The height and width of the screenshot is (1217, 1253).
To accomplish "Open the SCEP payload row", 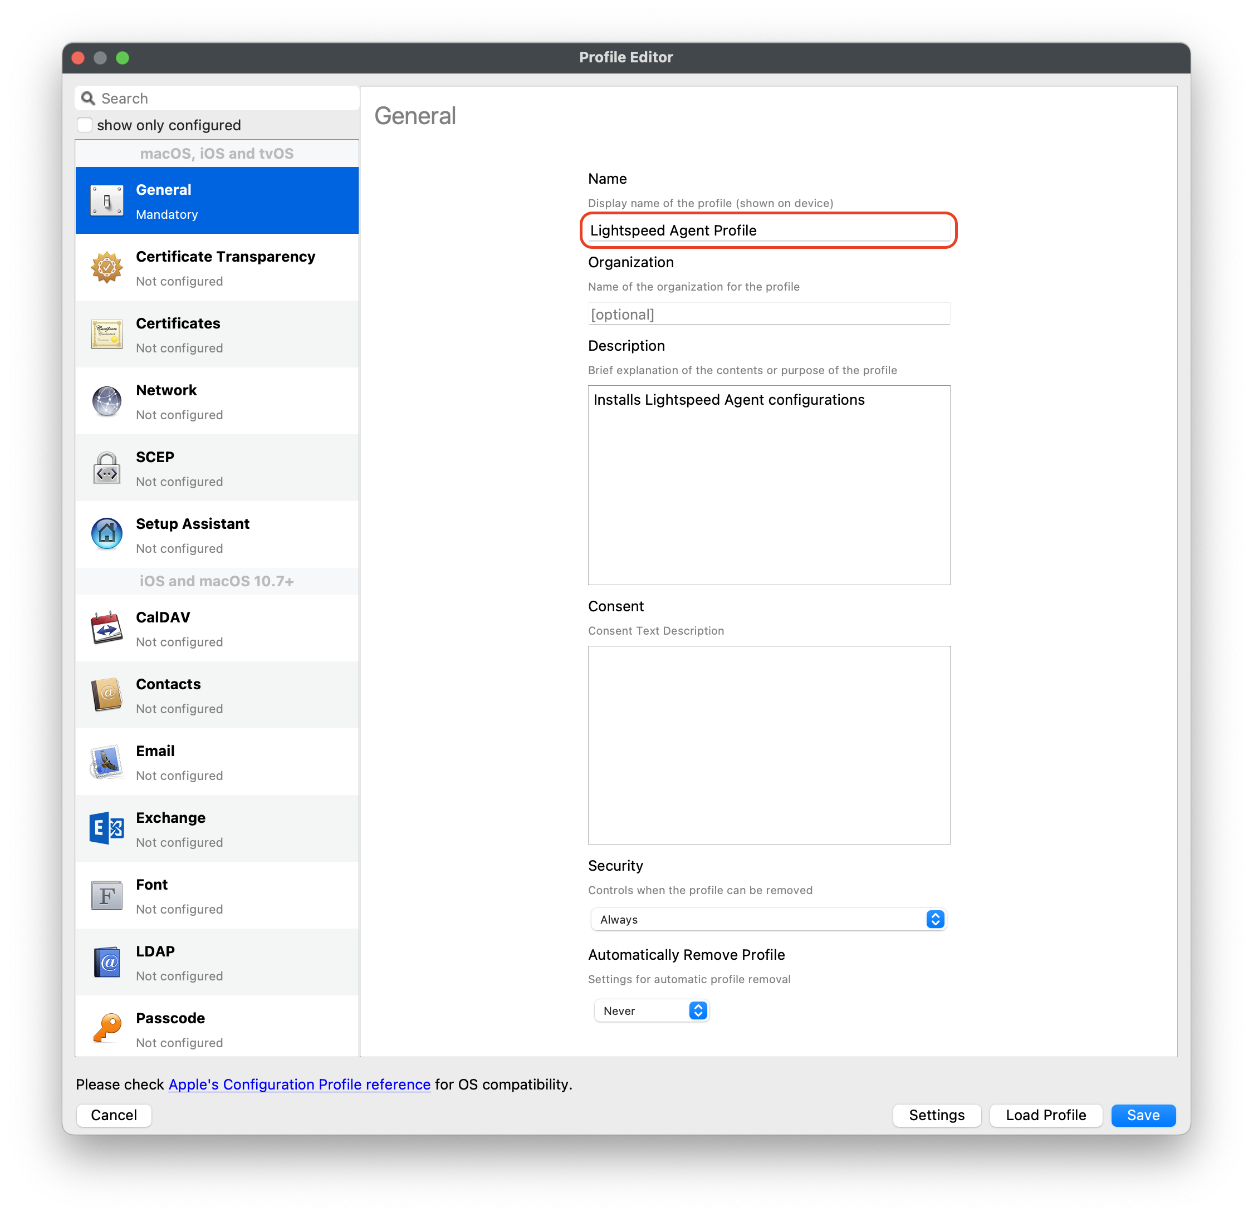I will (x=217, y=469).
